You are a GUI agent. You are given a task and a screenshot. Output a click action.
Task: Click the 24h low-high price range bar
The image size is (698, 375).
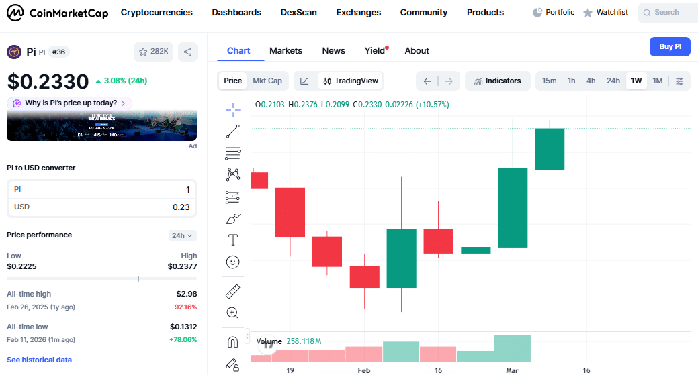[101, 278]
